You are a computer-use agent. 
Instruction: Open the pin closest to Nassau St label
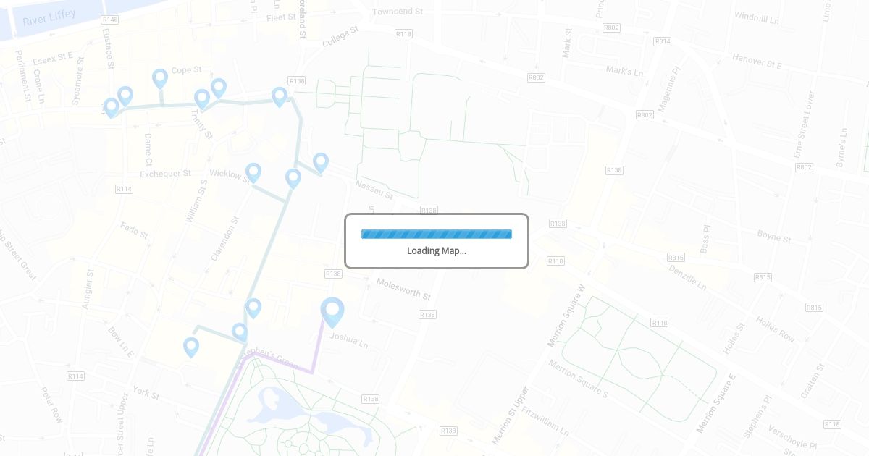coord(320,163)
